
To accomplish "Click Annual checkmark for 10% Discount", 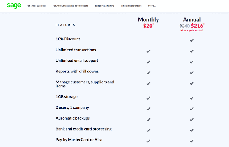I will coord(191,40).
